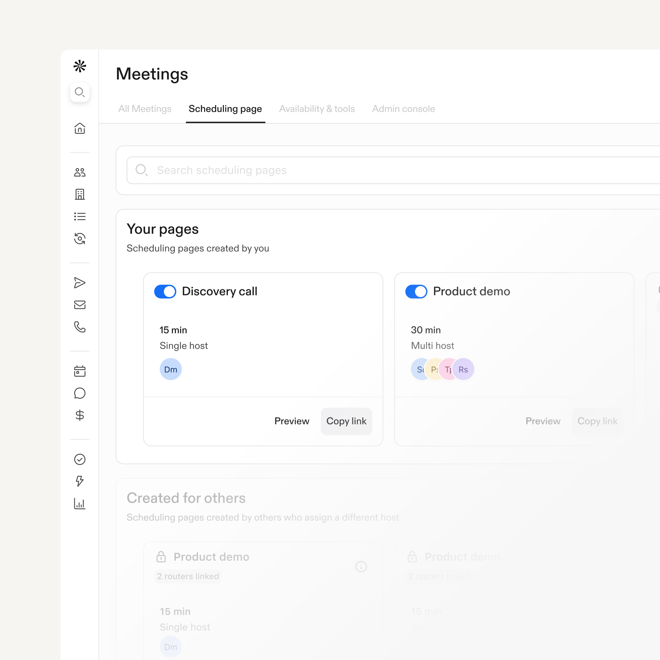The width and height of the screenshot is (660, 660).
Task: Turn off the Product demo toggle
Action: [x=416, y=291]
